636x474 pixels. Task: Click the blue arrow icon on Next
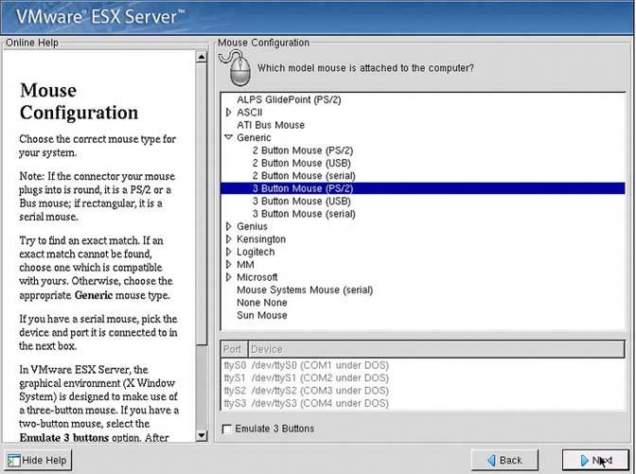point(585,461)
